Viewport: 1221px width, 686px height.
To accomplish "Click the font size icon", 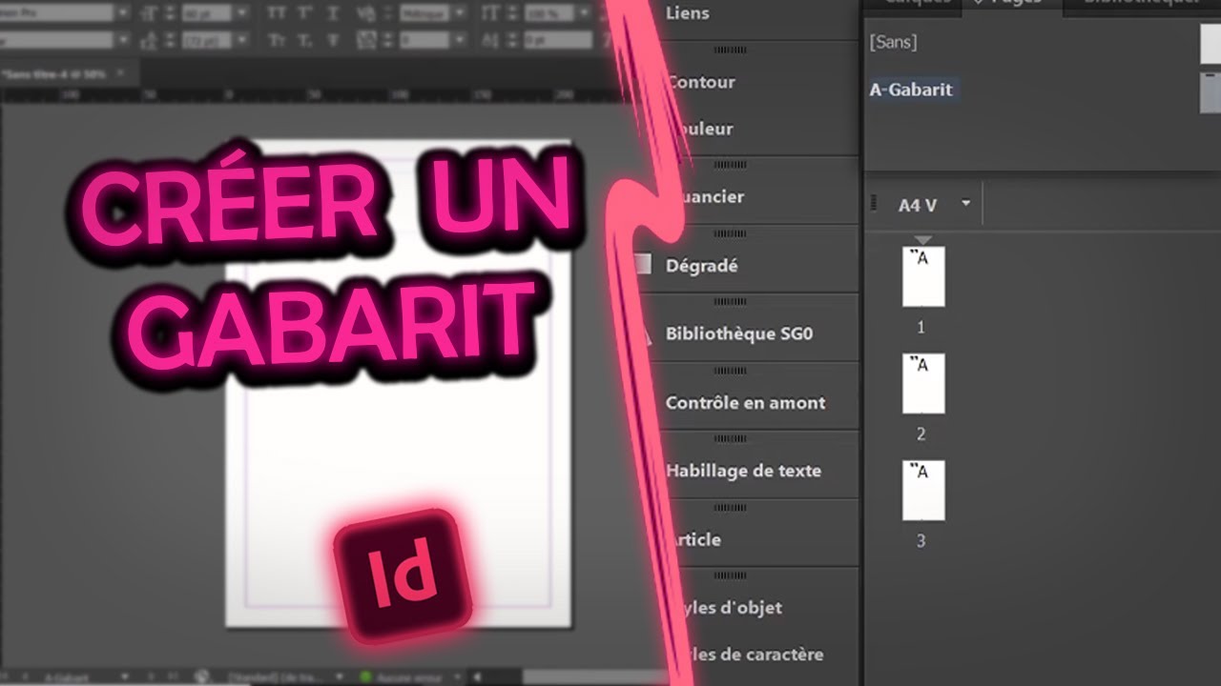I will (x=149, y=13).
